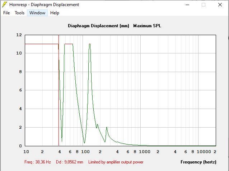Click the window title 'Hornresp - Diaphragm Displacement'

click(44, 5)
